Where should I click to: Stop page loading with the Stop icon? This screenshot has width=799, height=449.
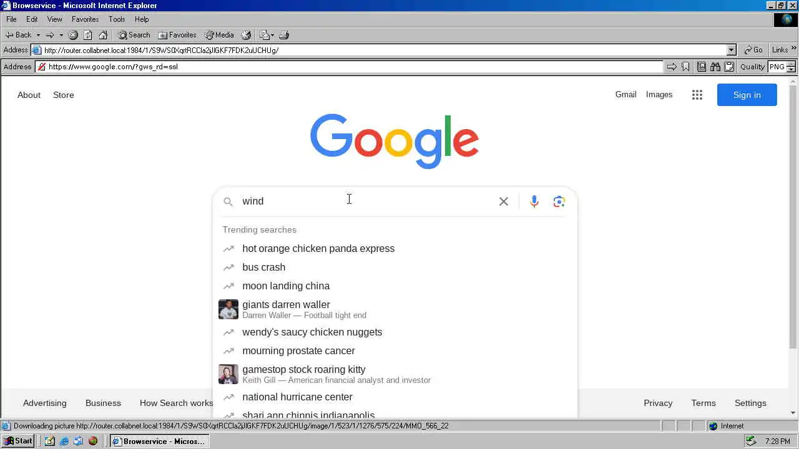point(73,35)
